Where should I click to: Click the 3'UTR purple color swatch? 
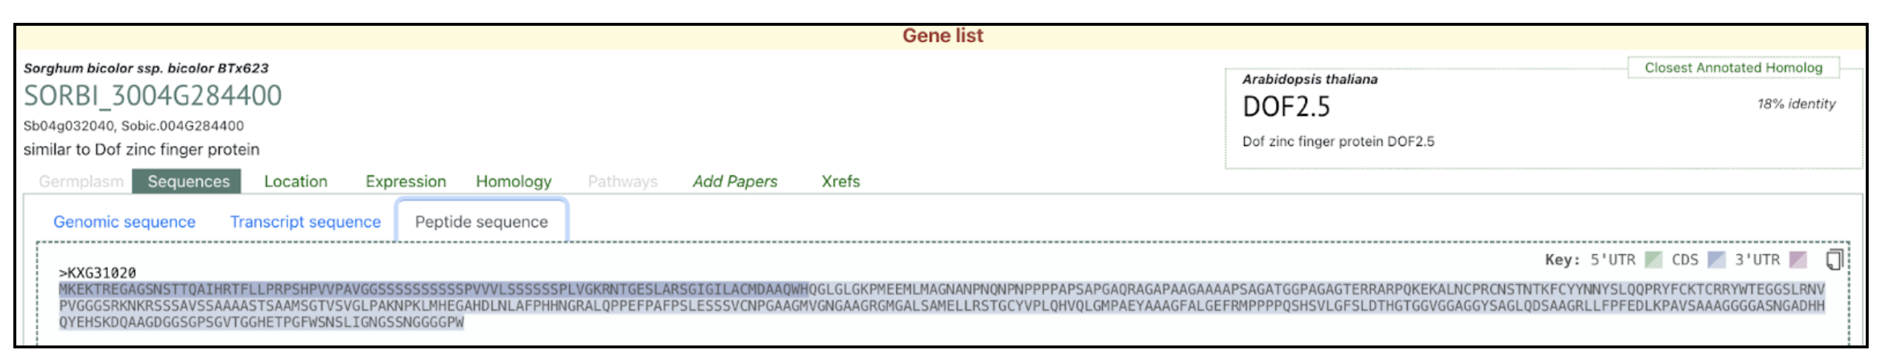pyautogui.click(x=1798, y=260)
